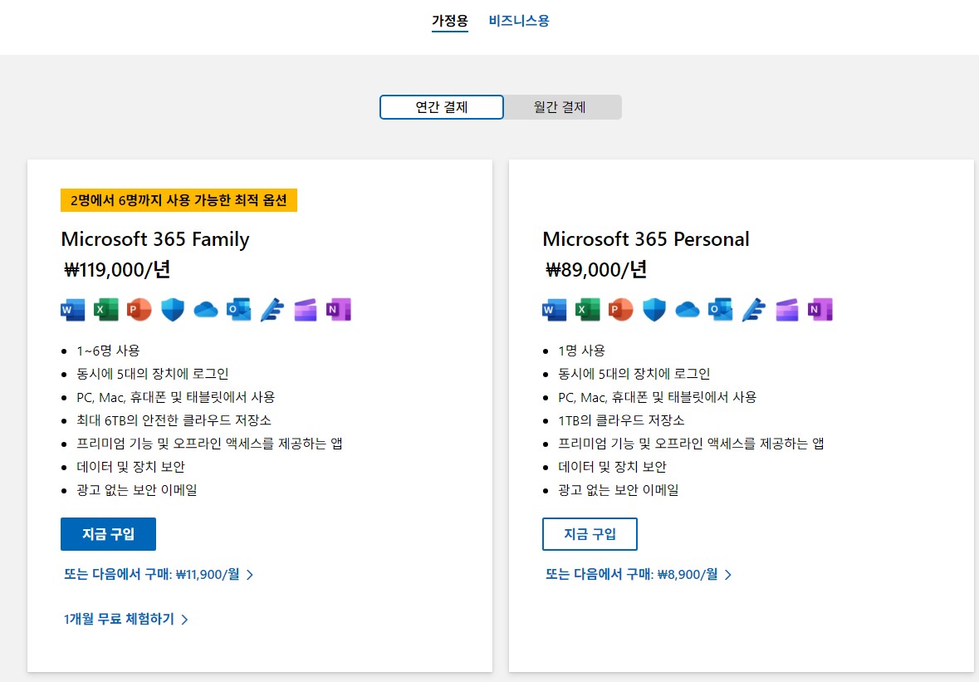The height and width of the screenshot is (682, 979).
Task: Switch to the 비즈니스용 tab
Action: [519, 21]
